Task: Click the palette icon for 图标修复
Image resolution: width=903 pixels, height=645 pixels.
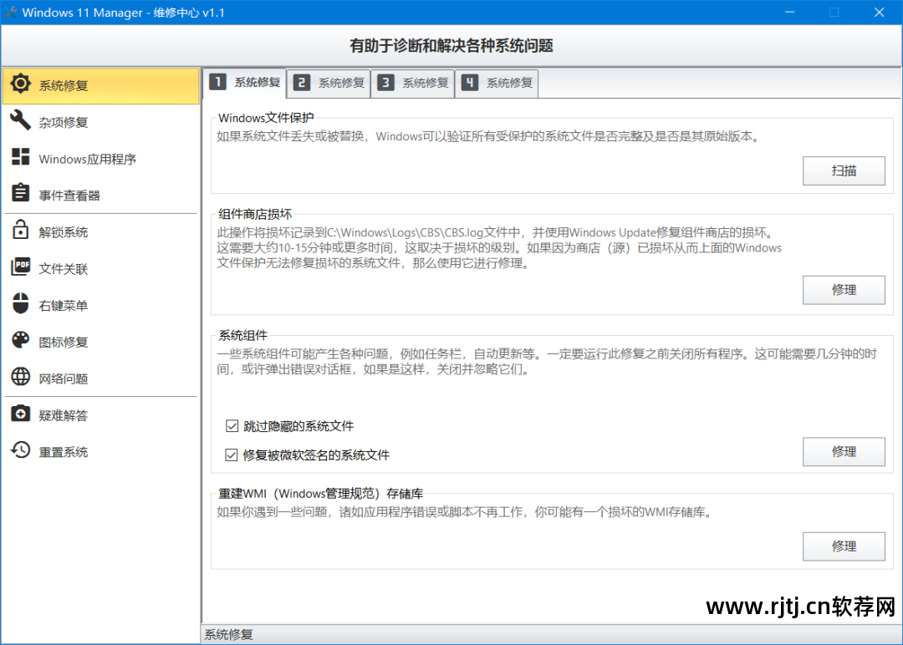Action: click(20, 341)
